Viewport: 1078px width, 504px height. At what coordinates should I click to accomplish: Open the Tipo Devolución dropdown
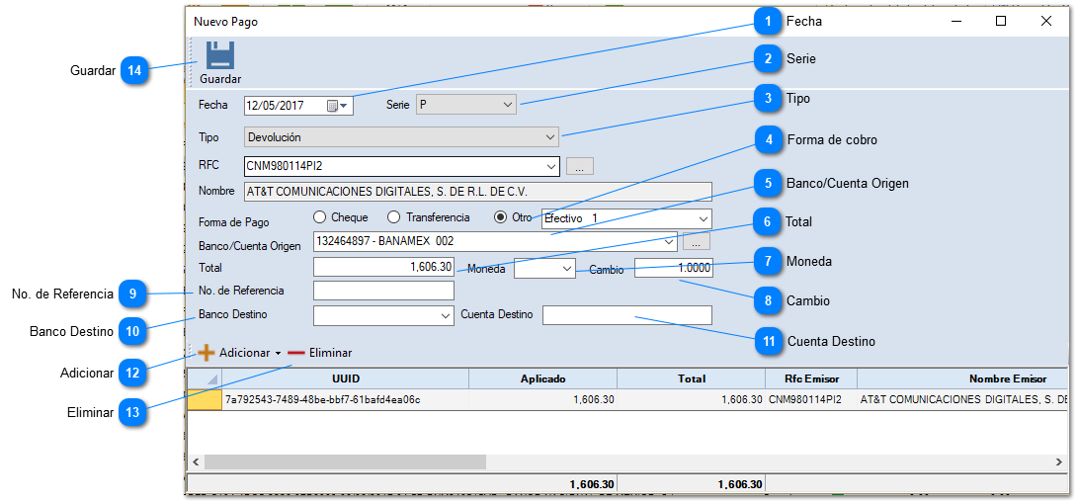[550, 137]
